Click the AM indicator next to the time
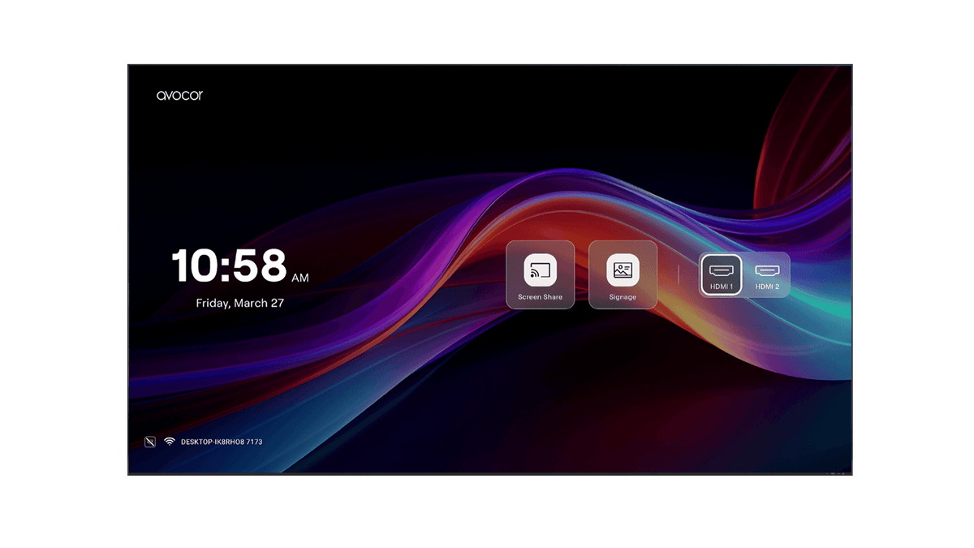The height and width of the screenshot is (548, 974). (x=300, y=278)
